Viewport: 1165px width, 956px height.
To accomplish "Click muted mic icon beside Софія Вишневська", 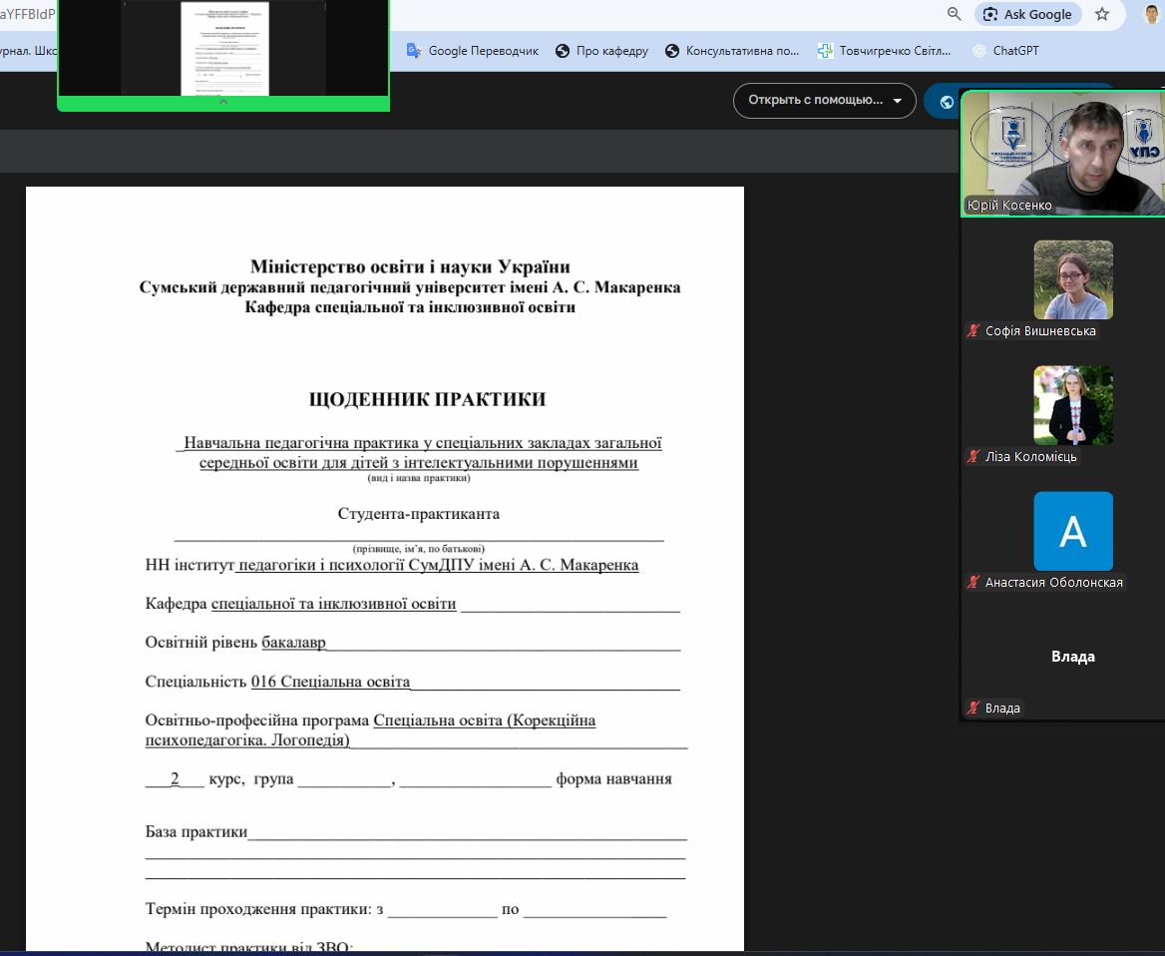I will 973,331.
